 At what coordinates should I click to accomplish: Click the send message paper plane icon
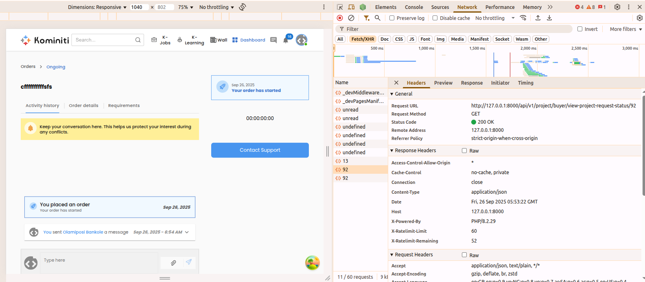coord(189,262)
